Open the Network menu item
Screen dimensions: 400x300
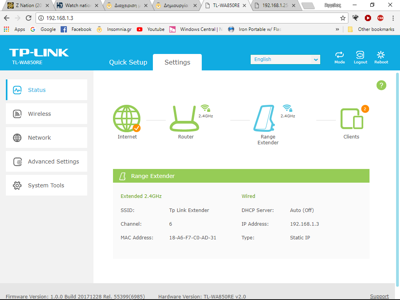(47, 138)
